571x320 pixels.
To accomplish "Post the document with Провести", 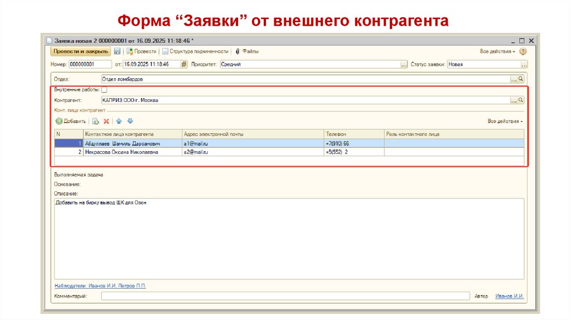I will [x=141, y=51].
